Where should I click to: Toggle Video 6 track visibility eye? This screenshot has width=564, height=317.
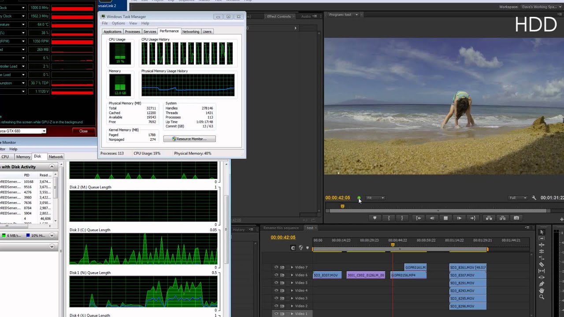click(276, 275)
